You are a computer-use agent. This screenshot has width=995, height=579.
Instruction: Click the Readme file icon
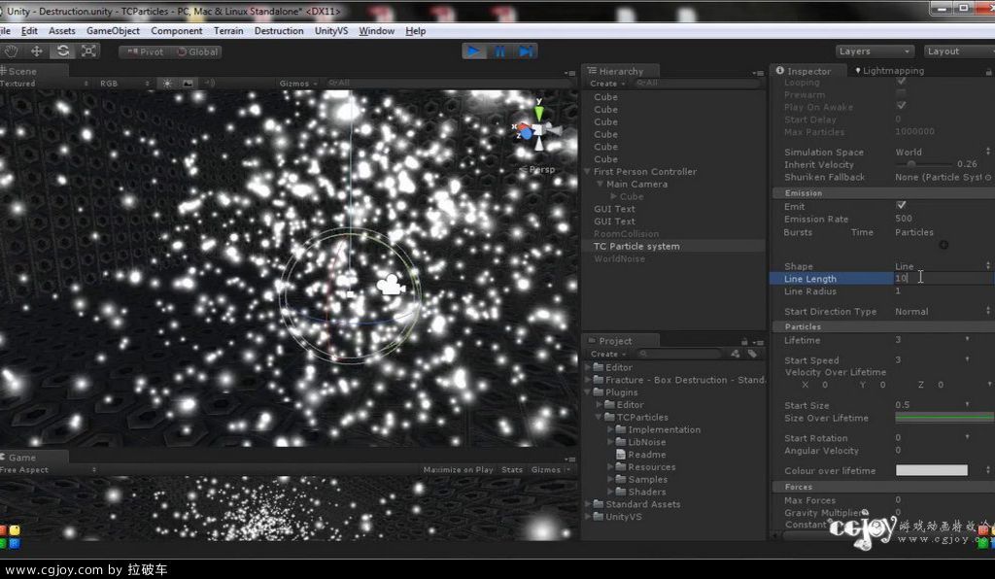(621, 455)
